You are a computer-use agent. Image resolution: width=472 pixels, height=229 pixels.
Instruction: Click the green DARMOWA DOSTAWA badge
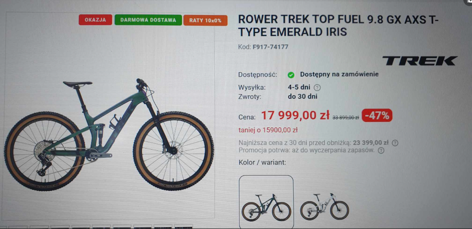point(148,20)
